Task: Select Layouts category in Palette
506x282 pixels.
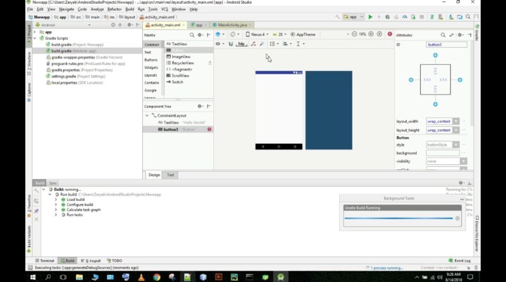Action: pyautogui.click(x=151, y=75)
